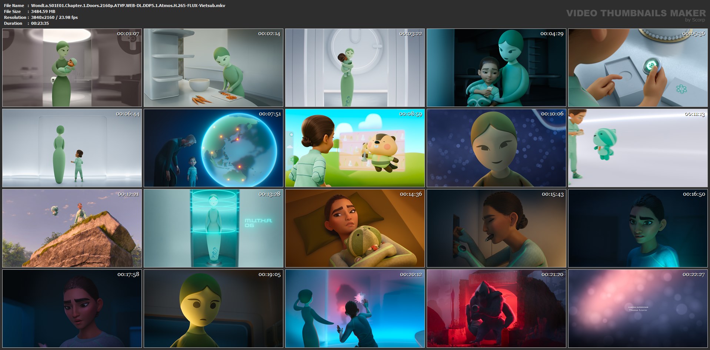
Task: Select the thumbnail at 00:01:07
Action: [x=72, y=68]
